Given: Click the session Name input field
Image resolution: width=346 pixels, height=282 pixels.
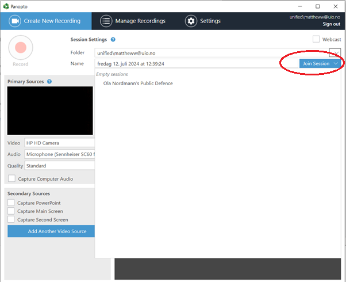Looking at the screenshot, I should [x=197, y=64].
